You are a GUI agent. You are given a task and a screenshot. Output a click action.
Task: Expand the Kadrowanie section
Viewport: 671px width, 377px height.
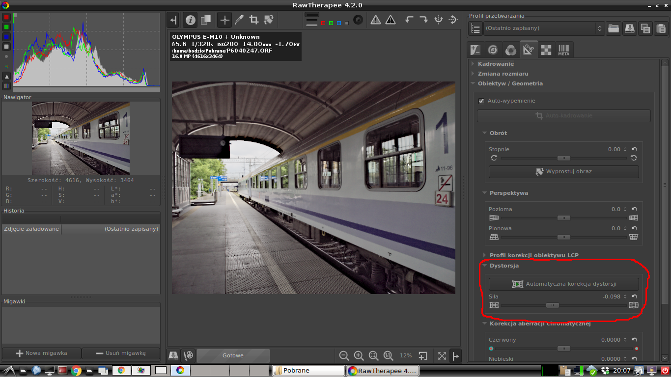click(496, 64)
